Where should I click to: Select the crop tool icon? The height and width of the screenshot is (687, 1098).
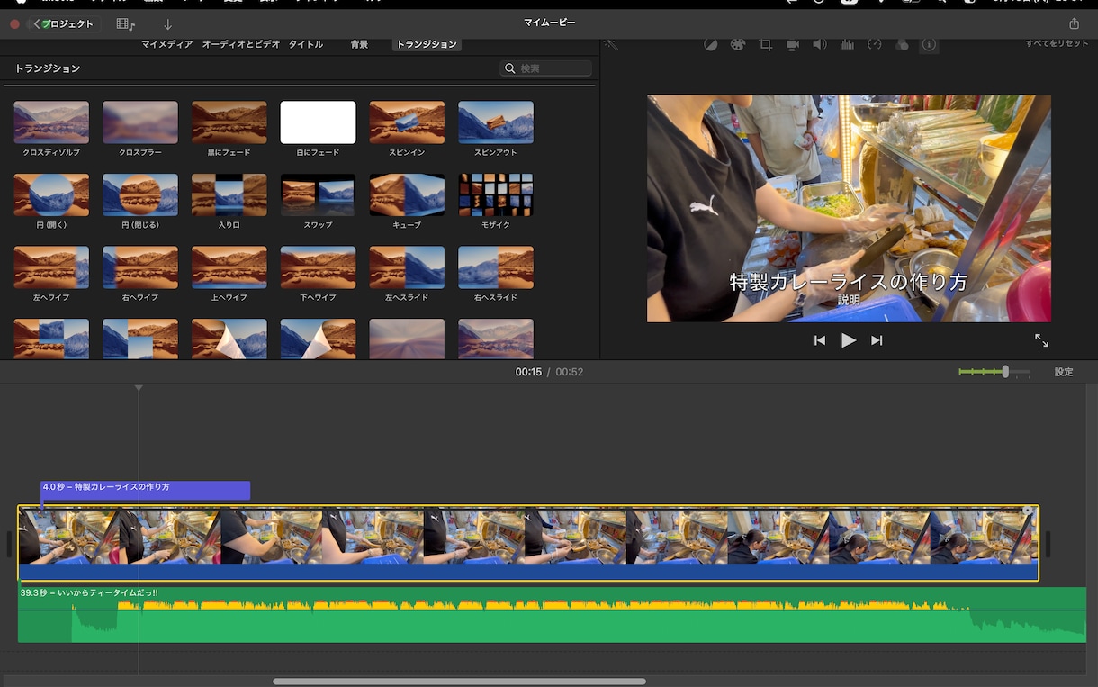766,44
